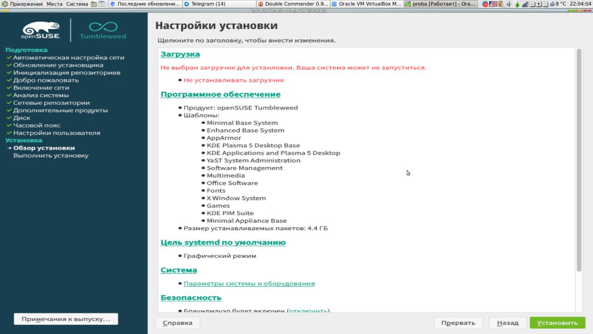Image resolution: width=593 pixels, height=334 pixels.
Task: Open the Загрузка section heading
Action: (180, 54)
